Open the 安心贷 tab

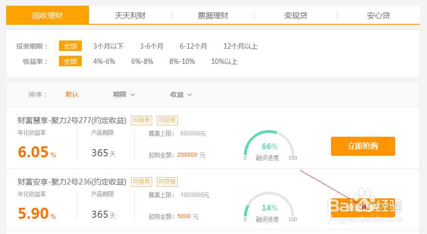[x=378, y=15]
